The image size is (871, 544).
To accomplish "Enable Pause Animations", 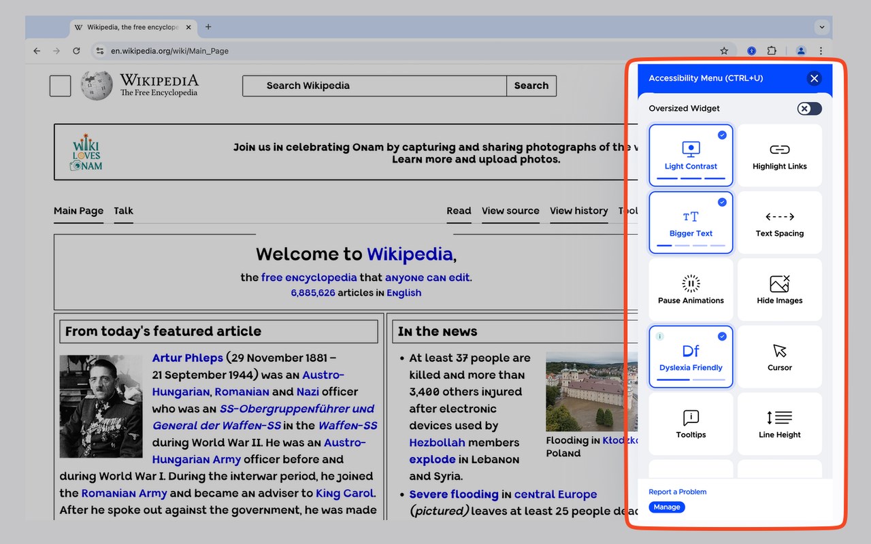I will click(x=691, y=290).
